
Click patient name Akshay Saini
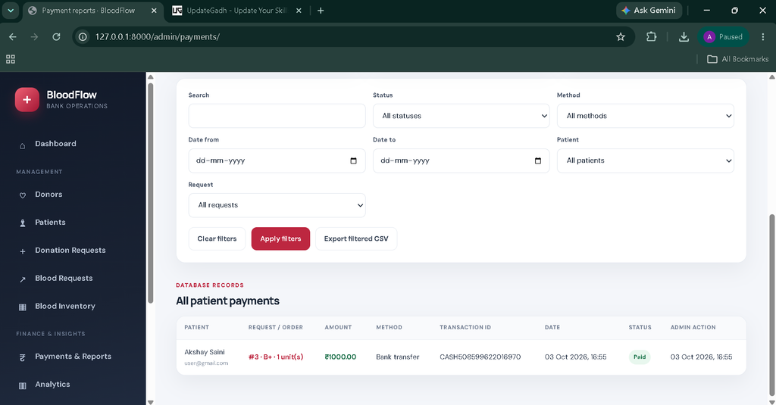[205, 352]
